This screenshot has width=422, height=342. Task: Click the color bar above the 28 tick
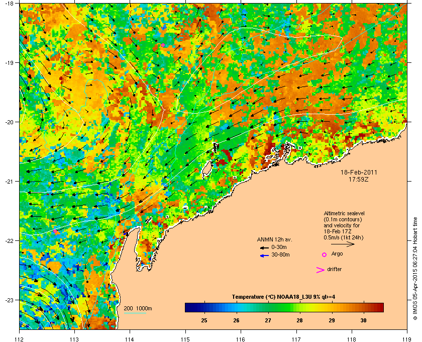click(299, 307)
